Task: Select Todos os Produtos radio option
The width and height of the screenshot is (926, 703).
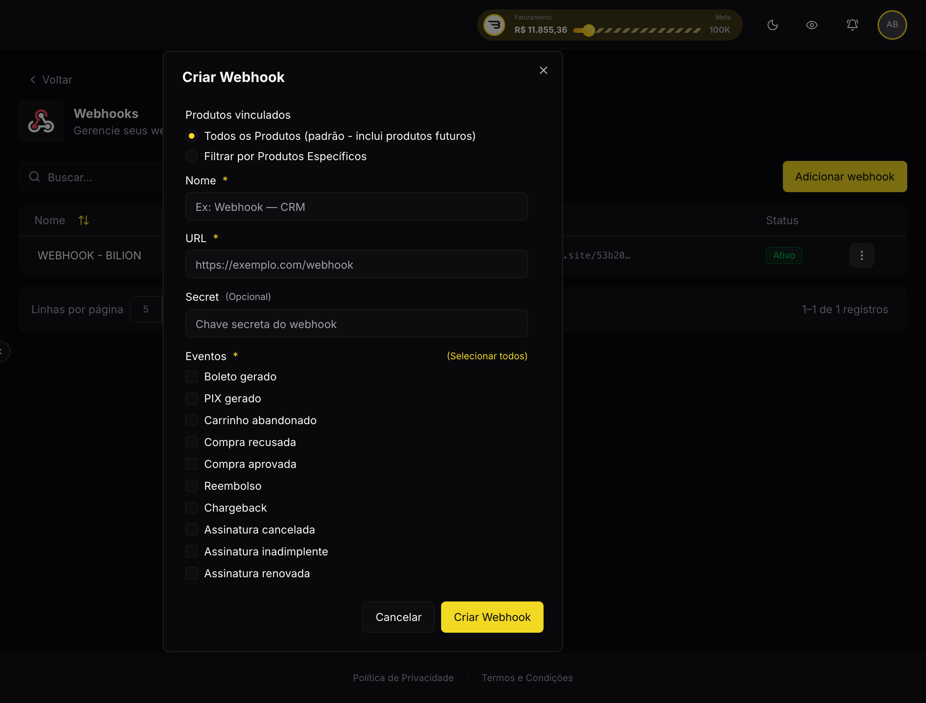Action: pos(192,136)
